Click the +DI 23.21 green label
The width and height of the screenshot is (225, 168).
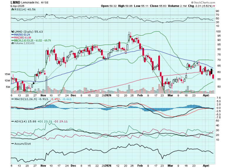point(43,121)
